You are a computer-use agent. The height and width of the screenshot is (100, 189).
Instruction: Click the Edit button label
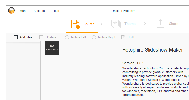tap(131, 37)
